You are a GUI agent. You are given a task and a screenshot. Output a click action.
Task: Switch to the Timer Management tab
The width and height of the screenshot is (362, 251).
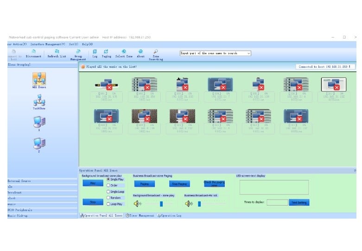[x=141, y=216]
